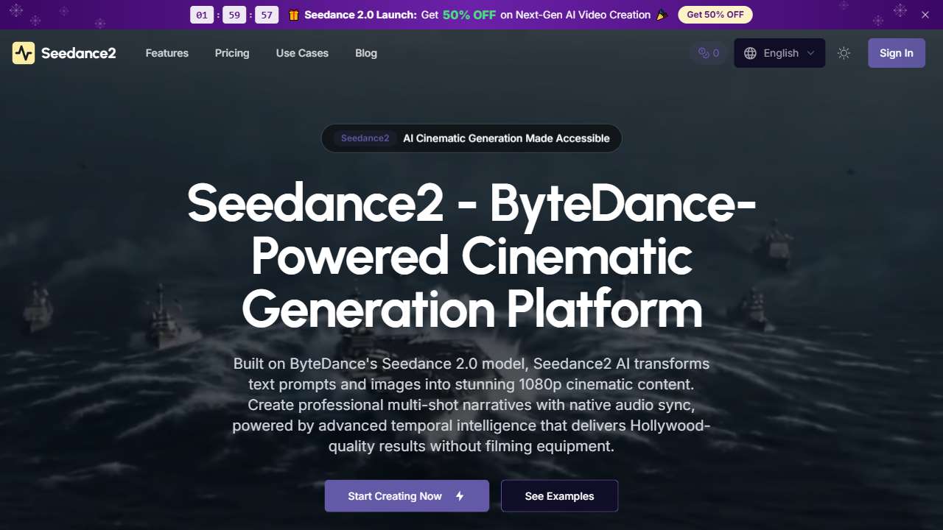Screen dimensions: 943x530
Task: Open the Blog page from the navbar
Action: pos(366,52)
